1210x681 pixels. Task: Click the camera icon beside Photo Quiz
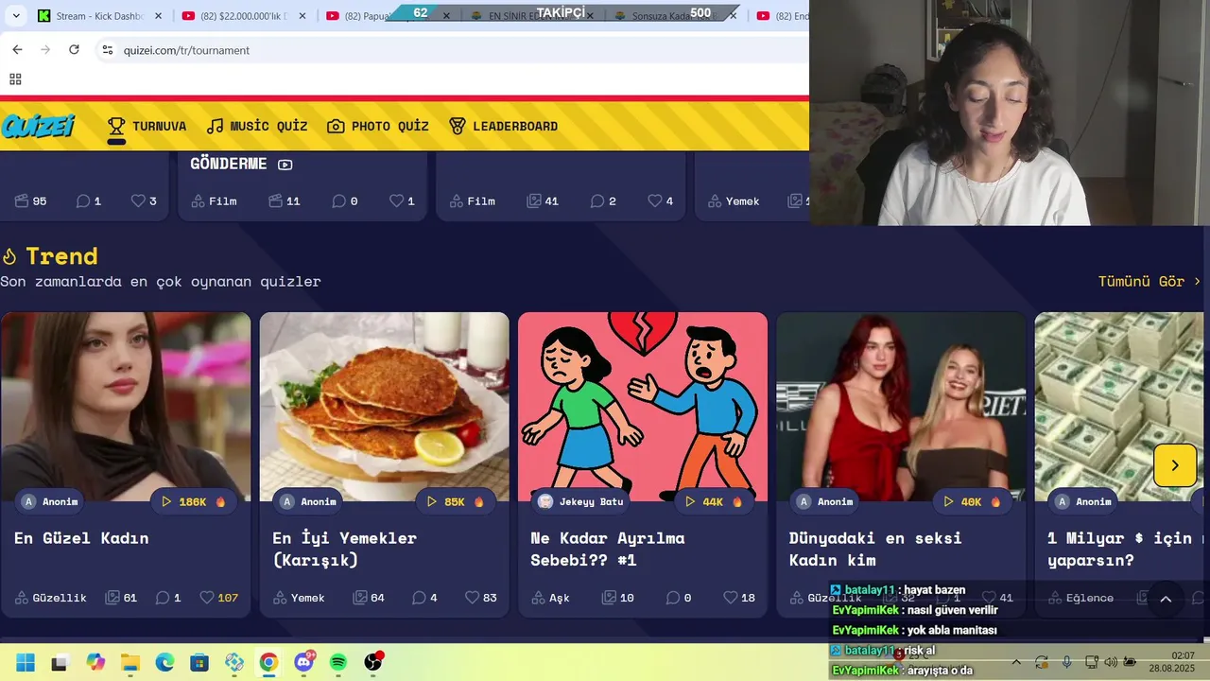[x=336, y=126]
